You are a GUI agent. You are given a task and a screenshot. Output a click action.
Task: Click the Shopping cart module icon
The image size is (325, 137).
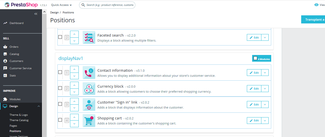(89, 121)
